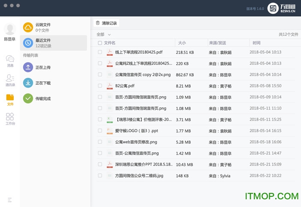Image resolution: width=301 pixels, height=207 pixels.
Task: Check the box for 公寓web宣传页修改.png
Action: click(100, 142)
